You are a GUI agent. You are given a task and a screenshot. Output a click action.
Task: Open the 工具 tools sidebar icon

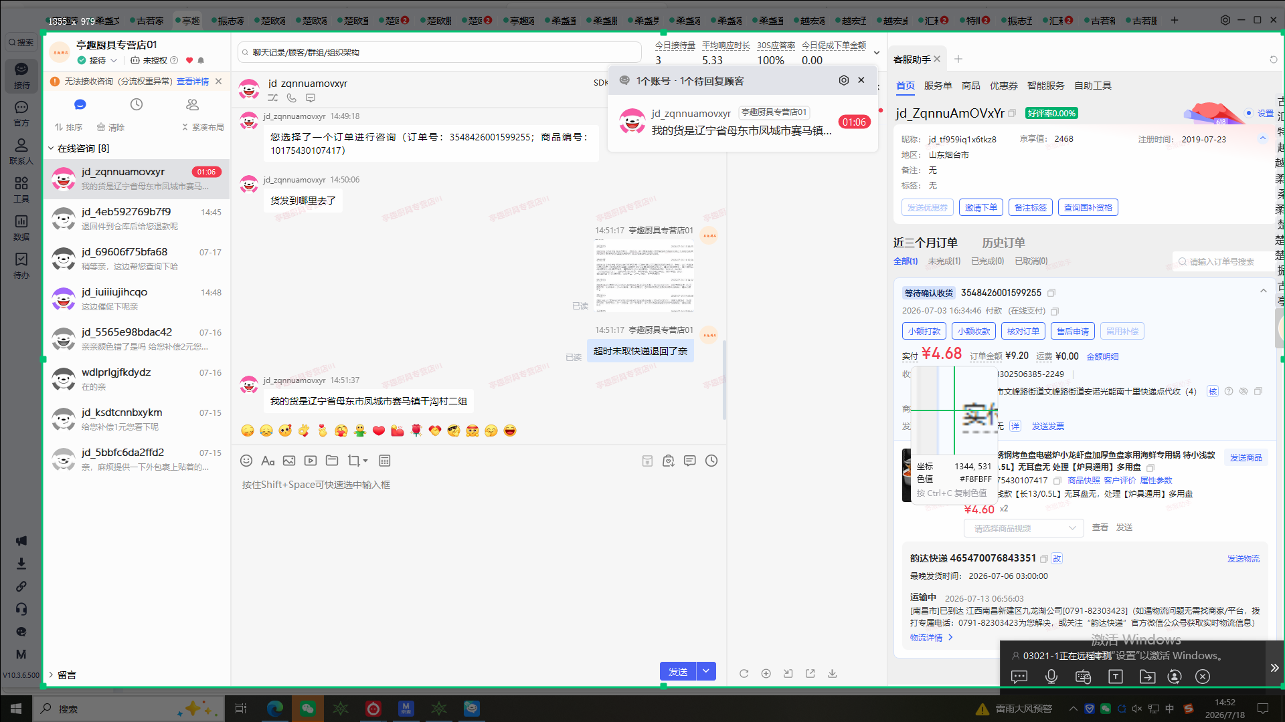[21, 189]
